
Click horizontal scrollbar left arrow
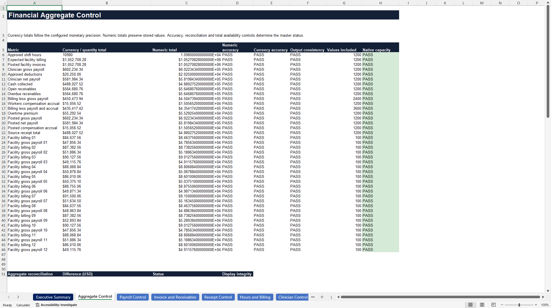[338, 297]
